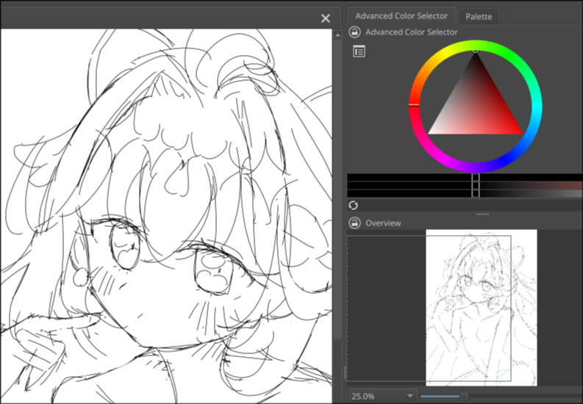Open color selector settings list icon

click(x=359, y=51)
